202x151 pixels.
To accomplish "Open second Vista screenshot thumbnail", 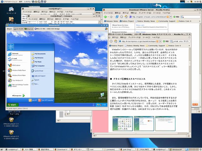I will [x=144, y=124].
